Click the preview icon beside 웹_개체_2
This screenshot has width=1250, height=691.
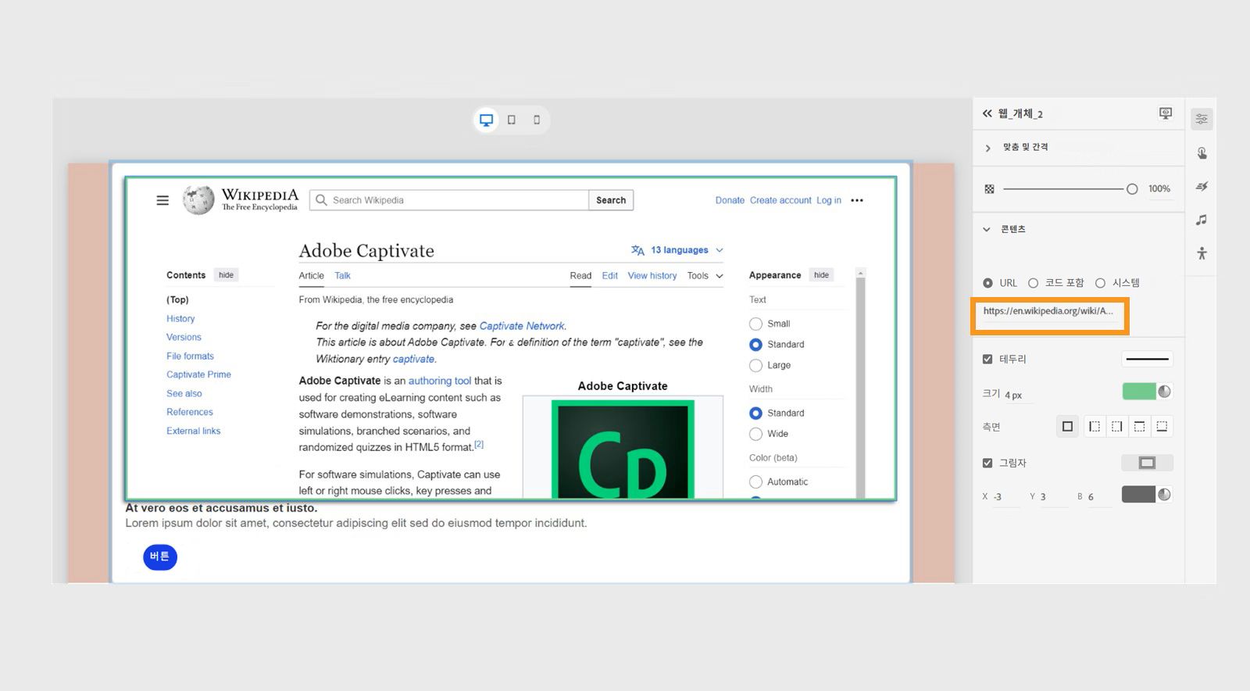[x=1166, y=113]
